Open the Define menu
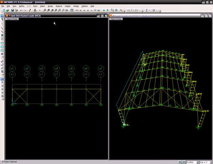 pos(22,6)
